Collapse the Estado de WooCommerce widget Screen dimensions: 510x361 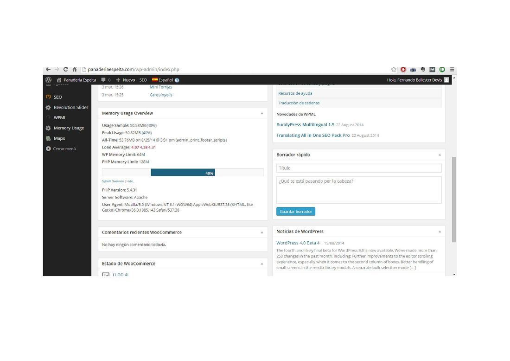(x=262, y=264)
